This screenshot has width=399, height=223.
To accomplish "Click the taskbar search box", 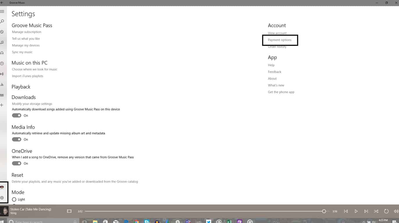I will click(x=43, y=222).
